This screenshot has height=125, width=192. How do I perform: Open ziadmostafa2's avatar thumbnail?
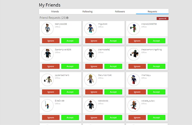coord(91,54)
